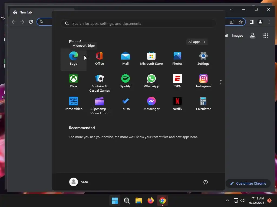Viewport: 277px width, 207px height.
Task: Open the volume control in tray
Action: (242, 201)
